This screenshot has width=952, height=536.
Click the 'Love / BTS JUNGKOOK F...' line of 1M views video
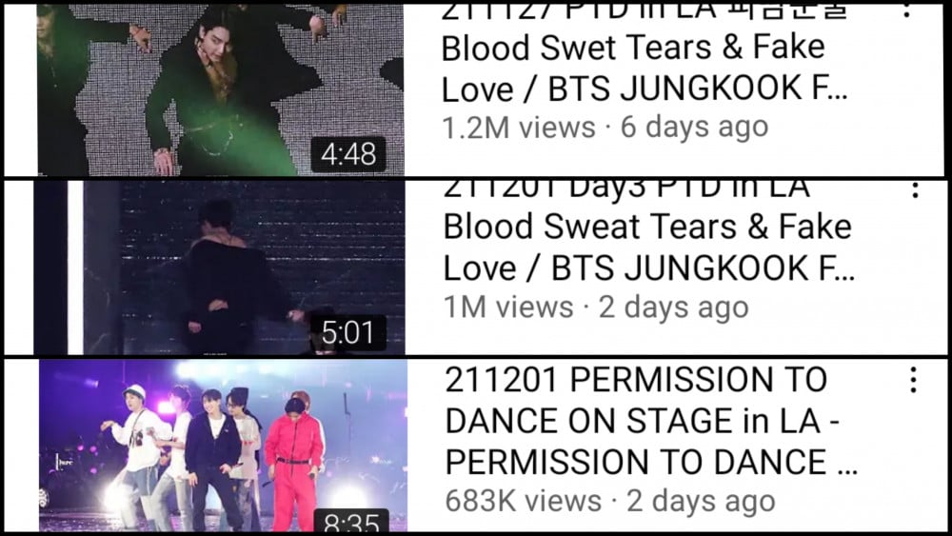pyautogui.click(x=648, y=268)
